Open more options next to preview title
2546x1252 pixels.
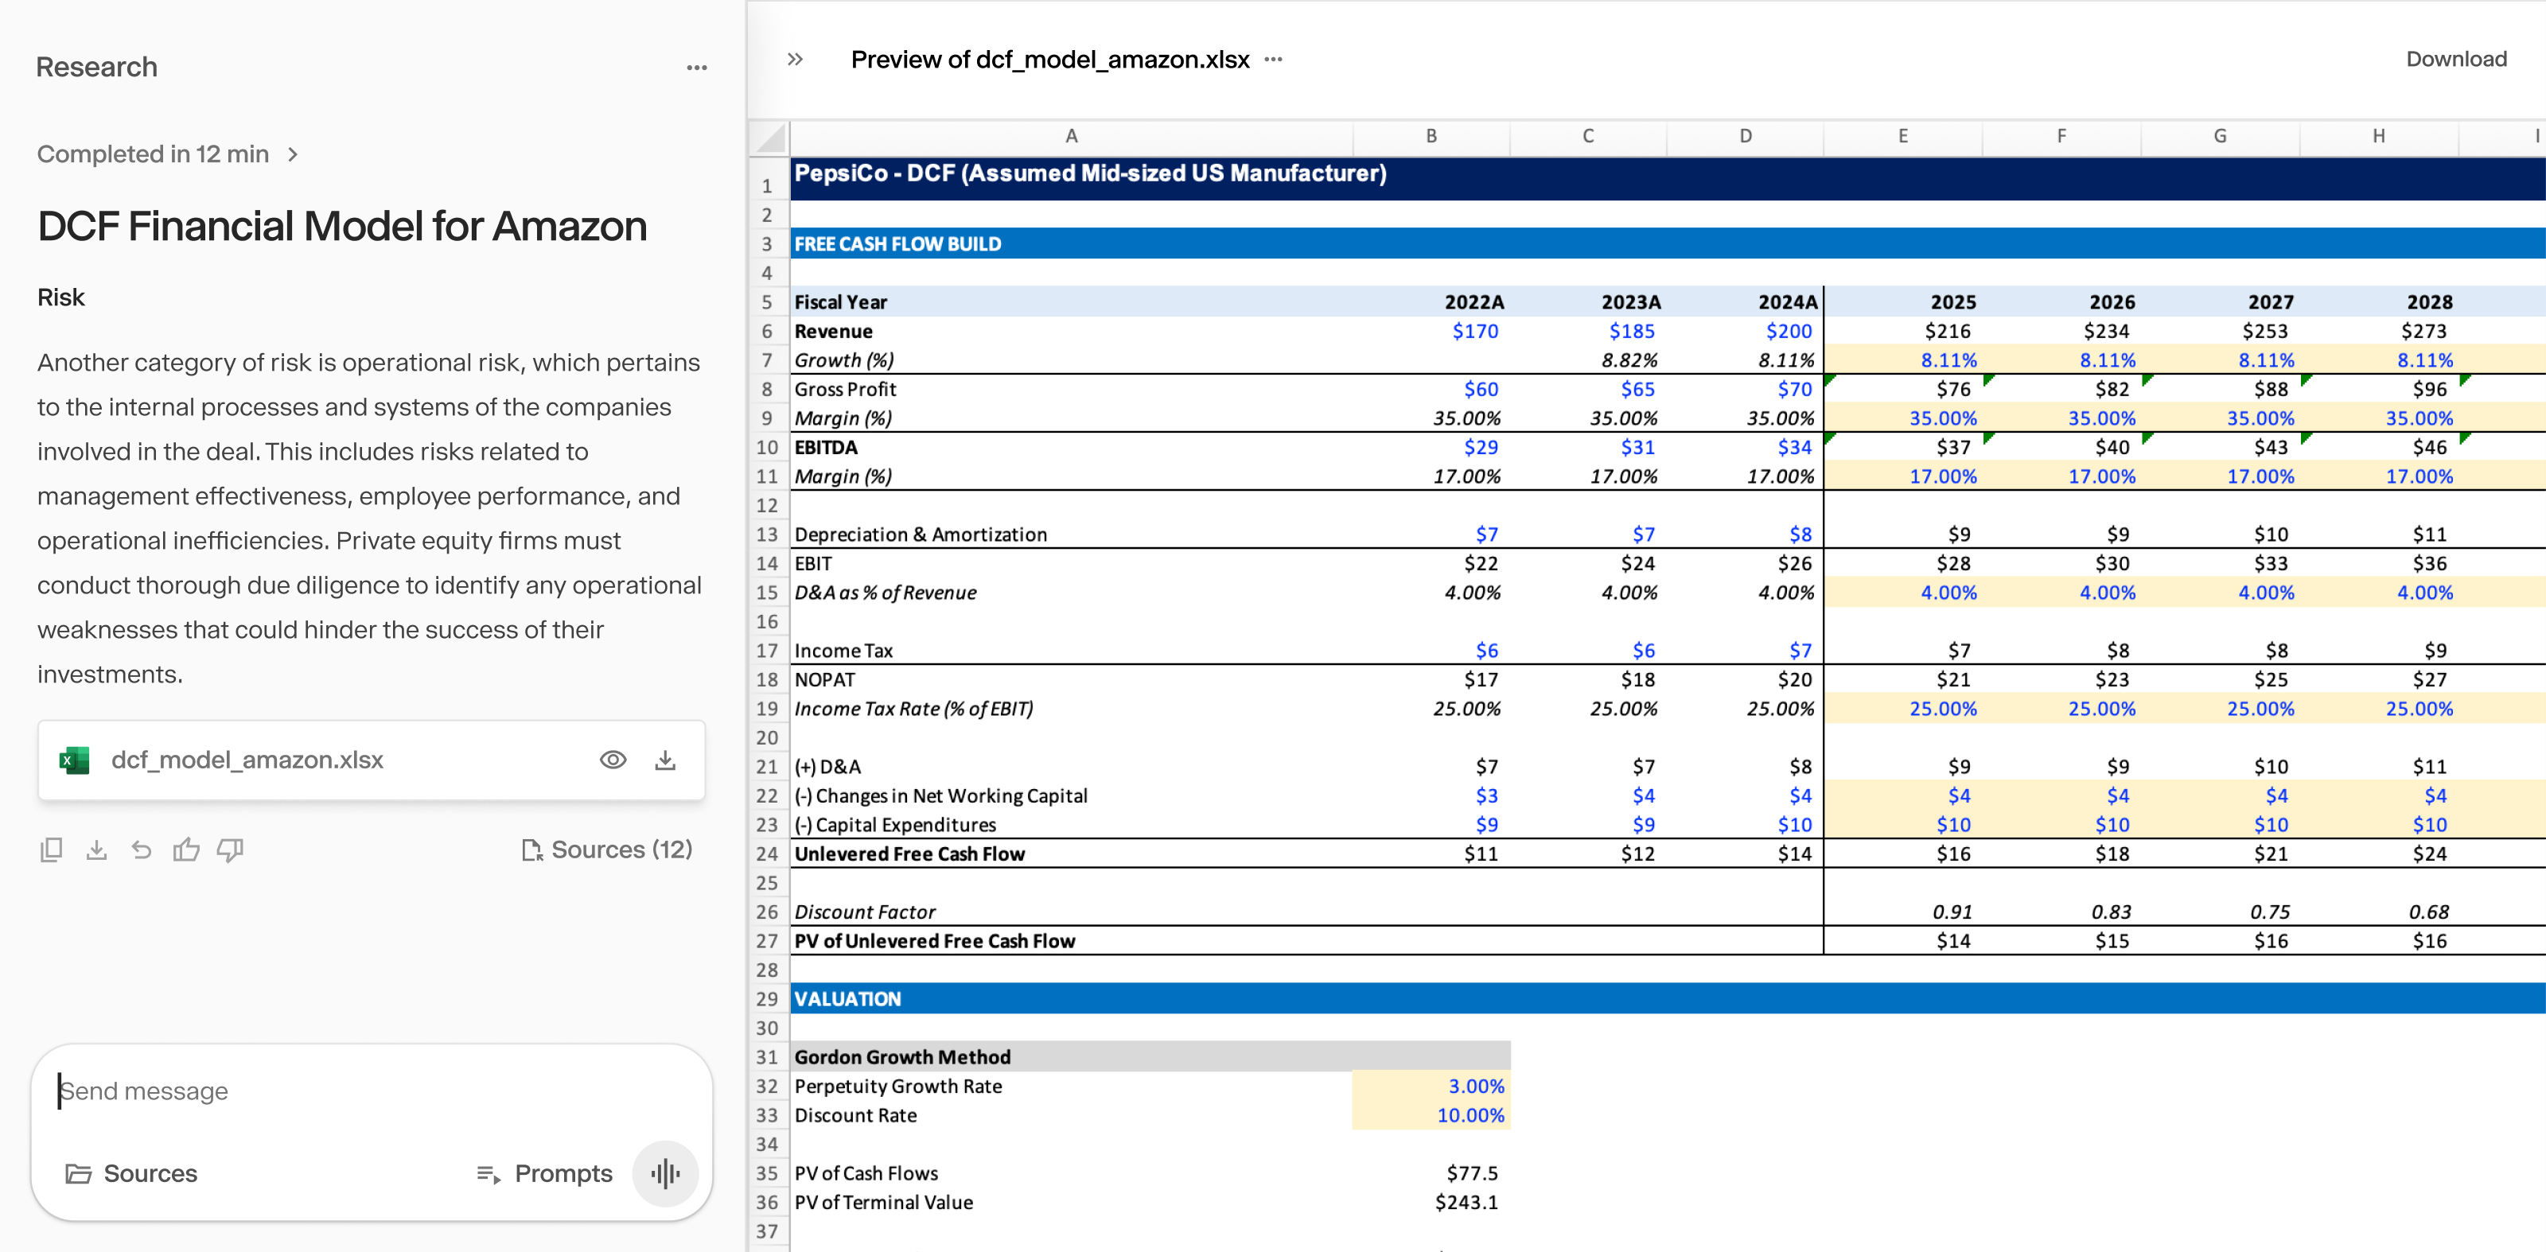(1273, 60)
